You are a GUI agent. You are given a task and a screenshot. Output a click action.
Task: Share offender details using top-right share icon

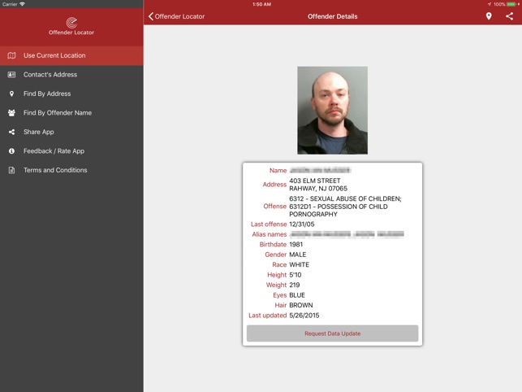click(509, 16)
